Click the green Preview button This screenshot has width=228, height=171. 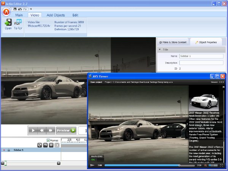point(66,130)
